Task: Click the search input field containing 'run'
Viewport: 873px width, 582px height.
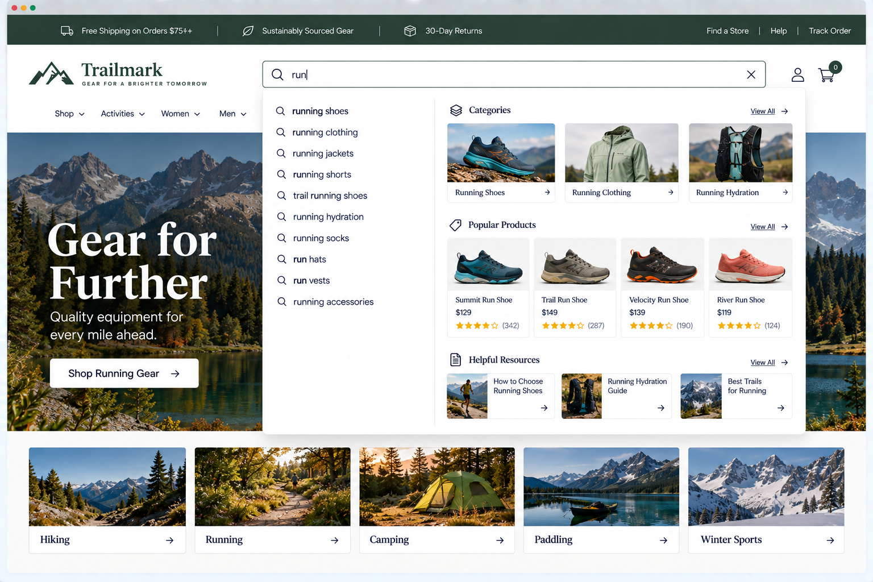Action: 514,74
